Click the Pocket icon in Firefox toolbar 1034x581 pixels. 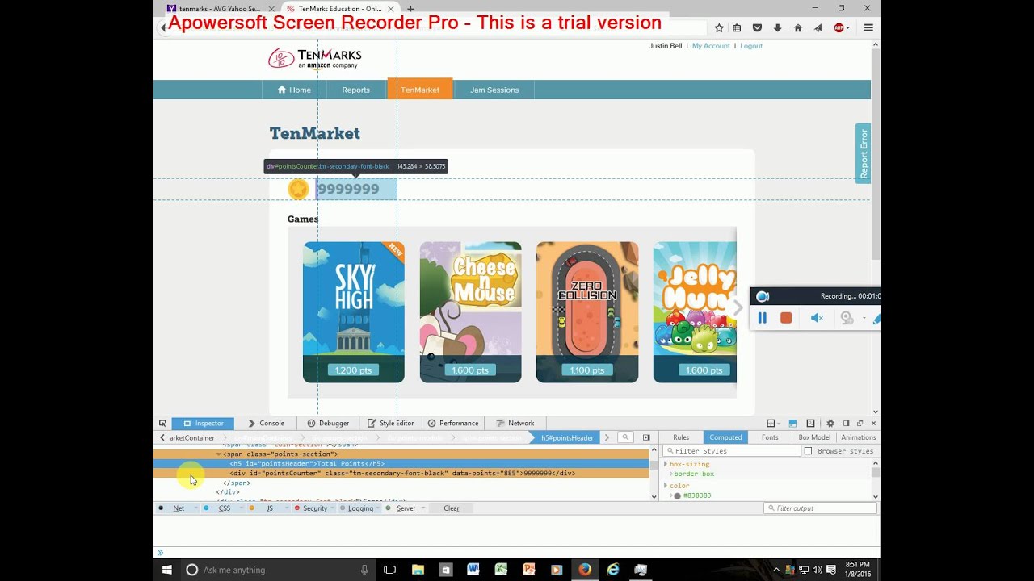point(757,27)
